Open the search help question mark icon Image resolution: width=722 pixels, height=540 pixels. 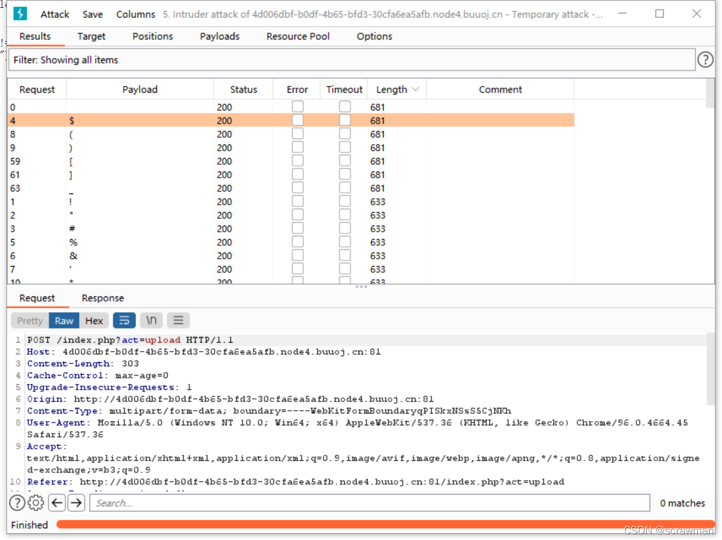click(18, 503)
